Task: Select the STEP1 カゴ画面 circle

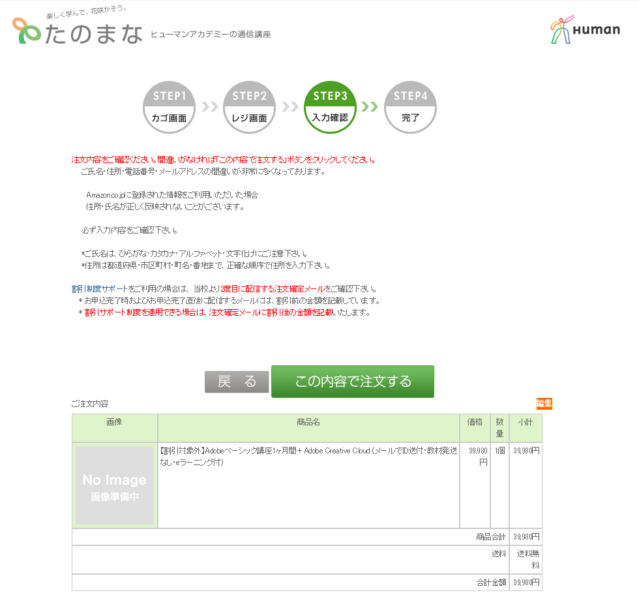Action: tap(170, 108)
